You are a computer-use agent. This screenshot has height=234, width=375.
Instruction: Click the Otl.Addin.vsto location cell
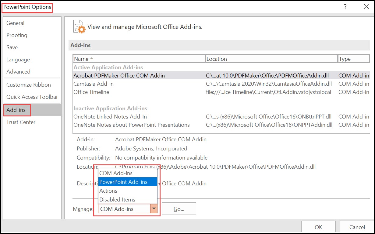[269, 92]
